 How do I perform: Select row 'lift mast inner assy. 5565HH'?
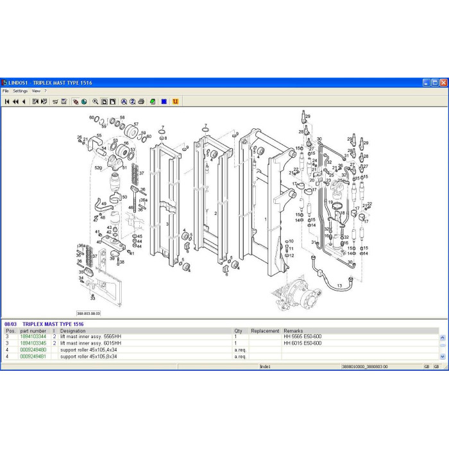(x=221, y=337)
